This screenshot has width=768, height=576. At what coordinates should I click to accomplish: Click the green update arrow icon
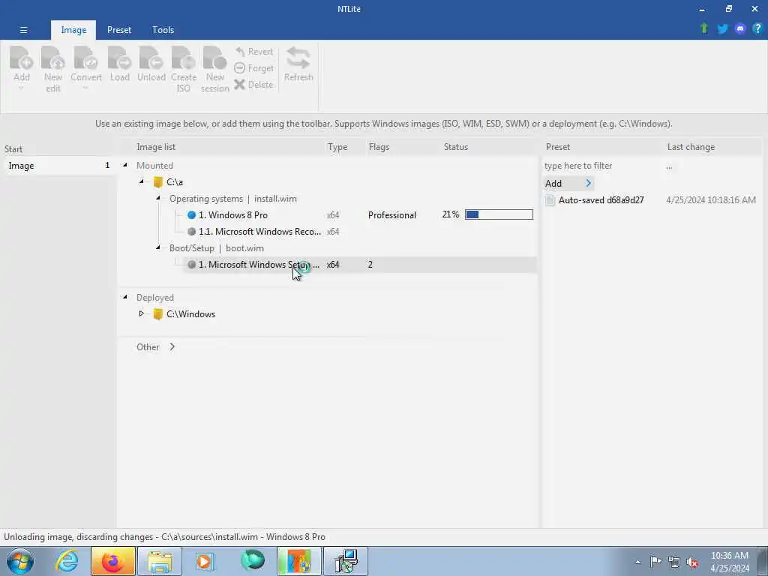pos(704,28)
